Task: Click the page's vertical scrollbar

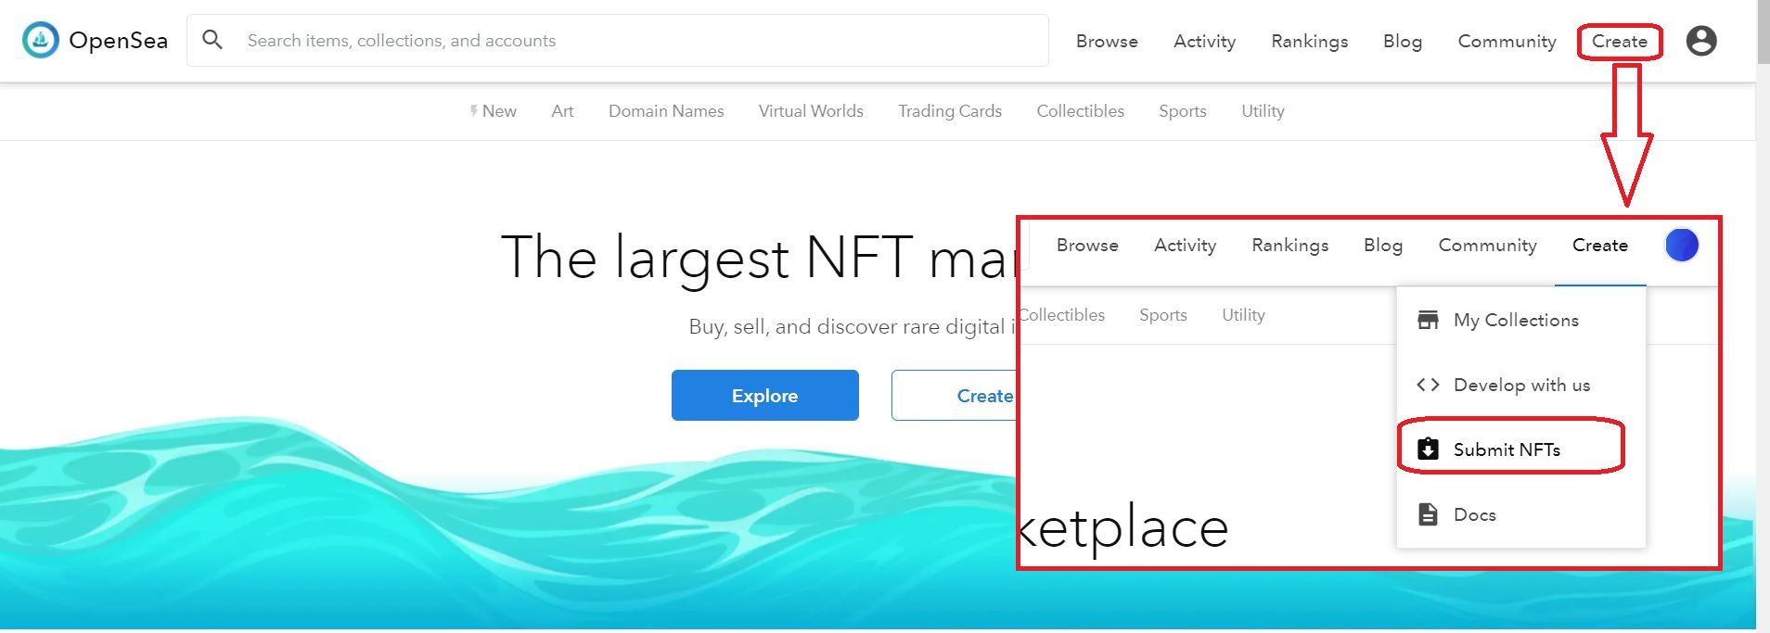Action: pyautogui.click(x=1763, y=315)
